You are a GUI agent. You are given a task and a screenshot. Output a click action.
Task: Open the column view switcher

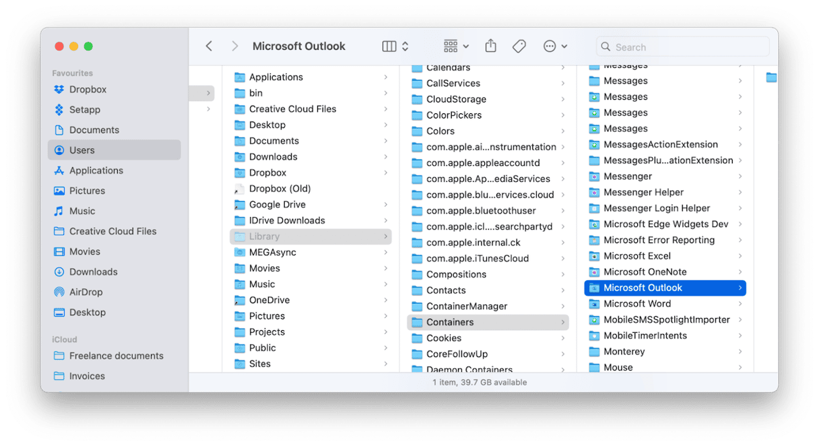395,46
